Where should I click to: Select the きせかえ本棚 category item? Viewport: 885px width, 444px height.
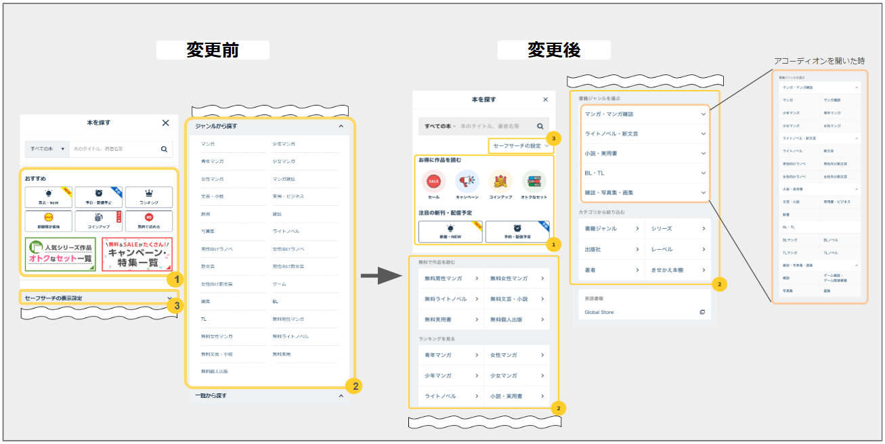(x=677, y=270)
